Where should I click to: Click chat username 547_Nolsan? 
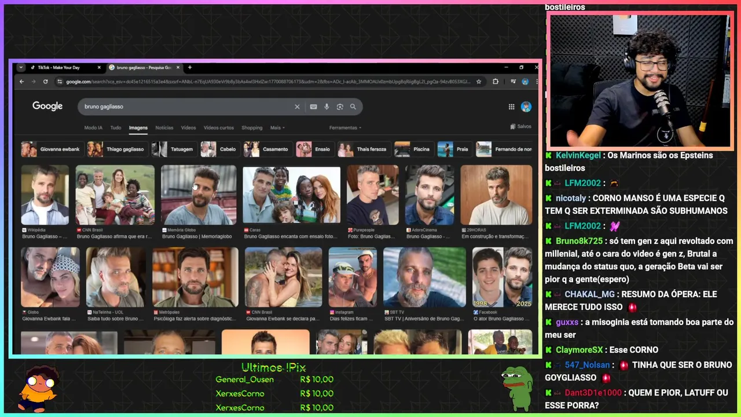pos(587,365)
